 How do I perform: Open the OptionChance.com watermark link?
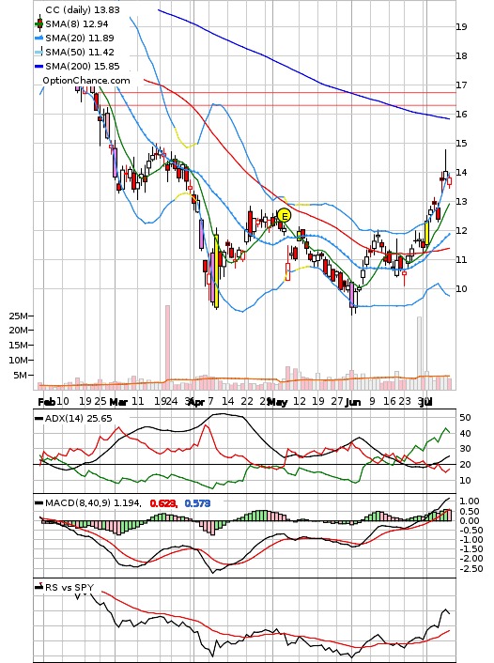(x=85, y=81)
